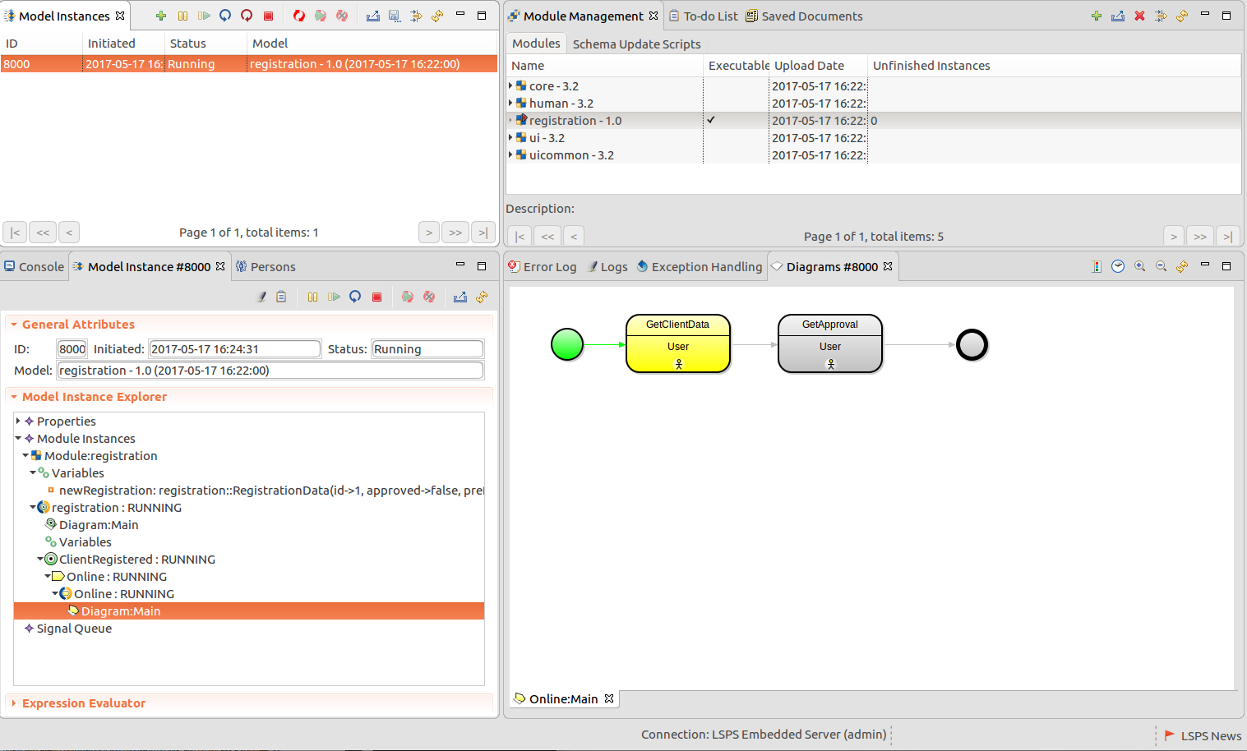Click yellow refresh icon in Diagrams toolbar

tap(1182, 266)
